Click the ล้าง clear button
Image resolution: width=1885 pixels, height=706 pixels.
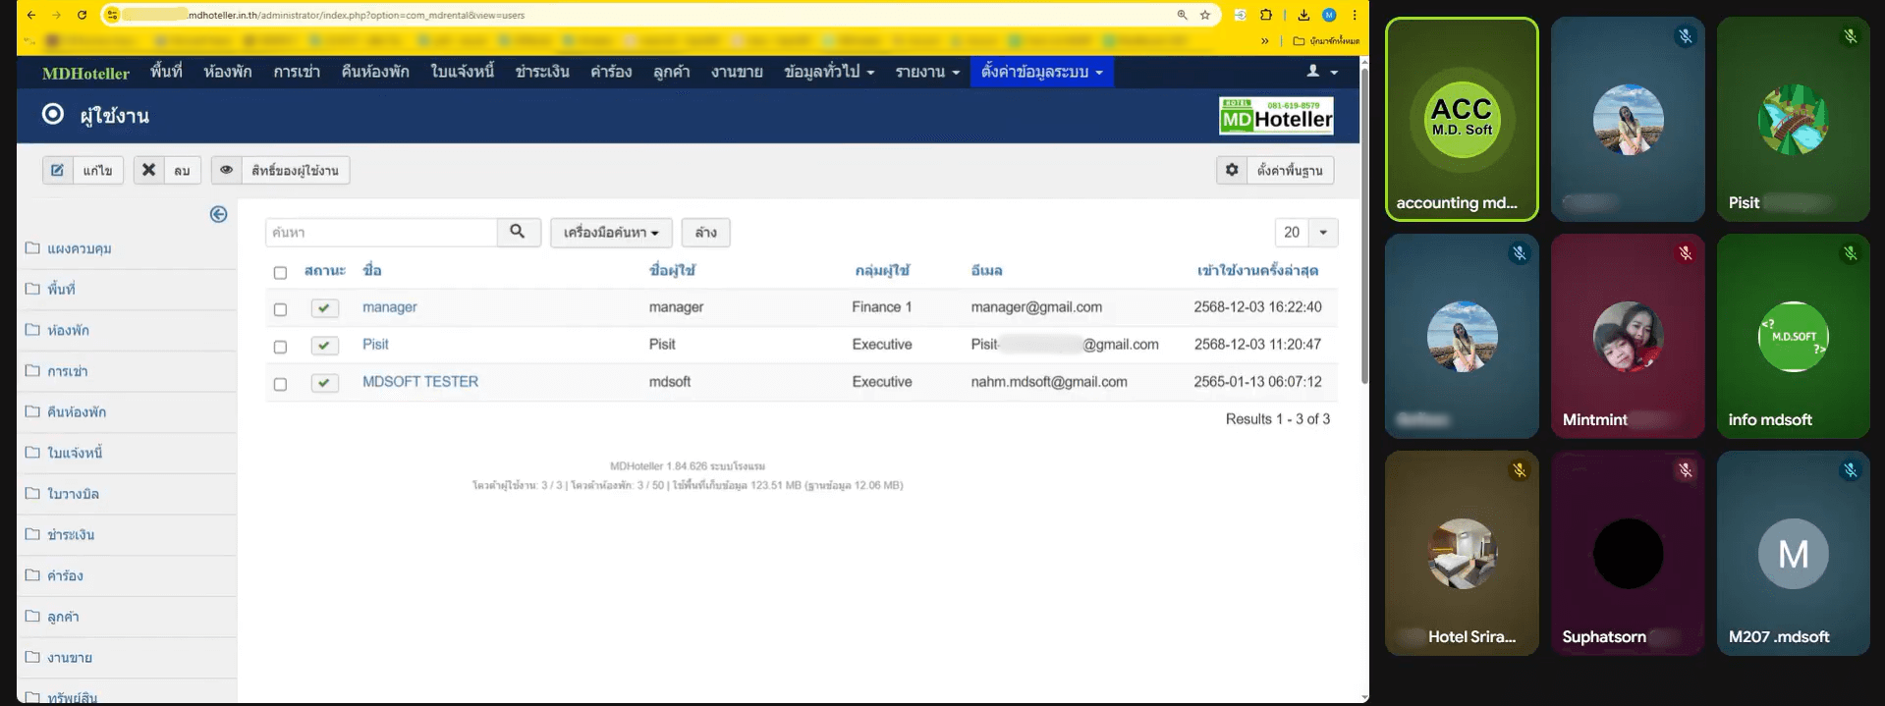click(x=705, y=233)
